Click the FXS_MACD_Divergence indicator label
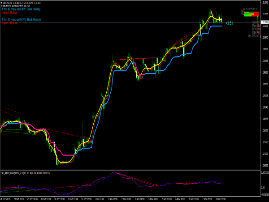The image size is (269, 202). [26, 173]
